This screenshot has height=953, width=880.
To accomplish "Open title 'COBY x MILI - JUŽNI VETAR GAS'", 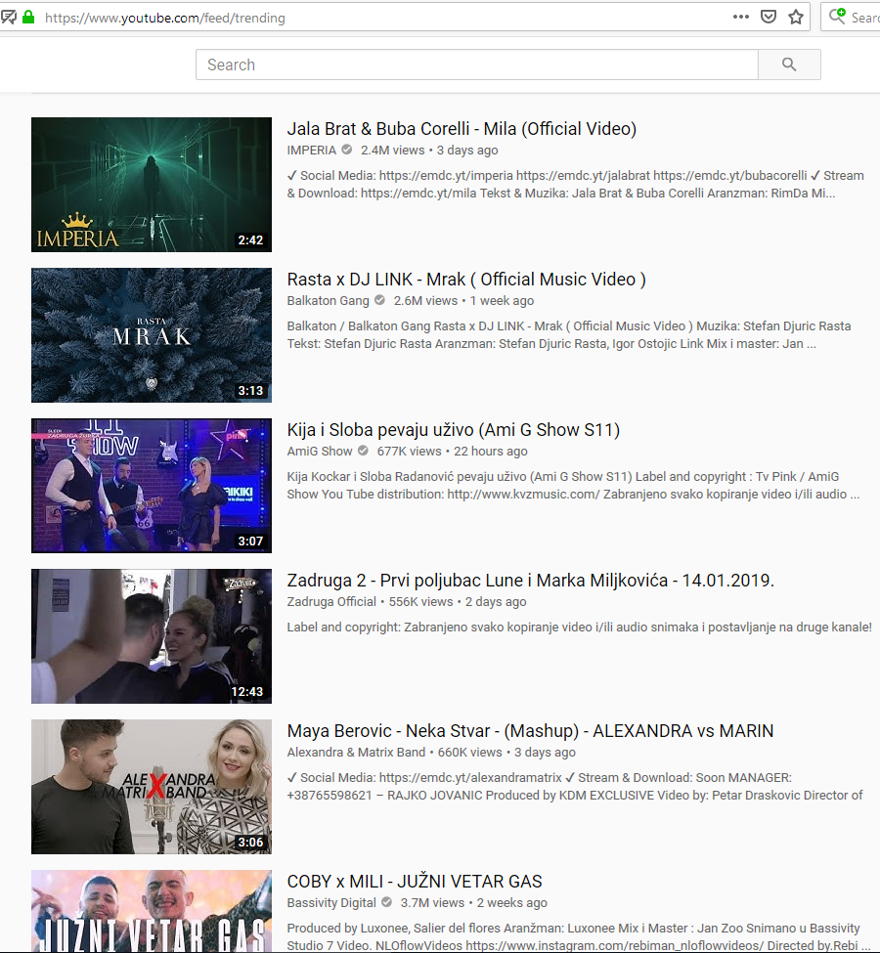I will tap(415, 882).
